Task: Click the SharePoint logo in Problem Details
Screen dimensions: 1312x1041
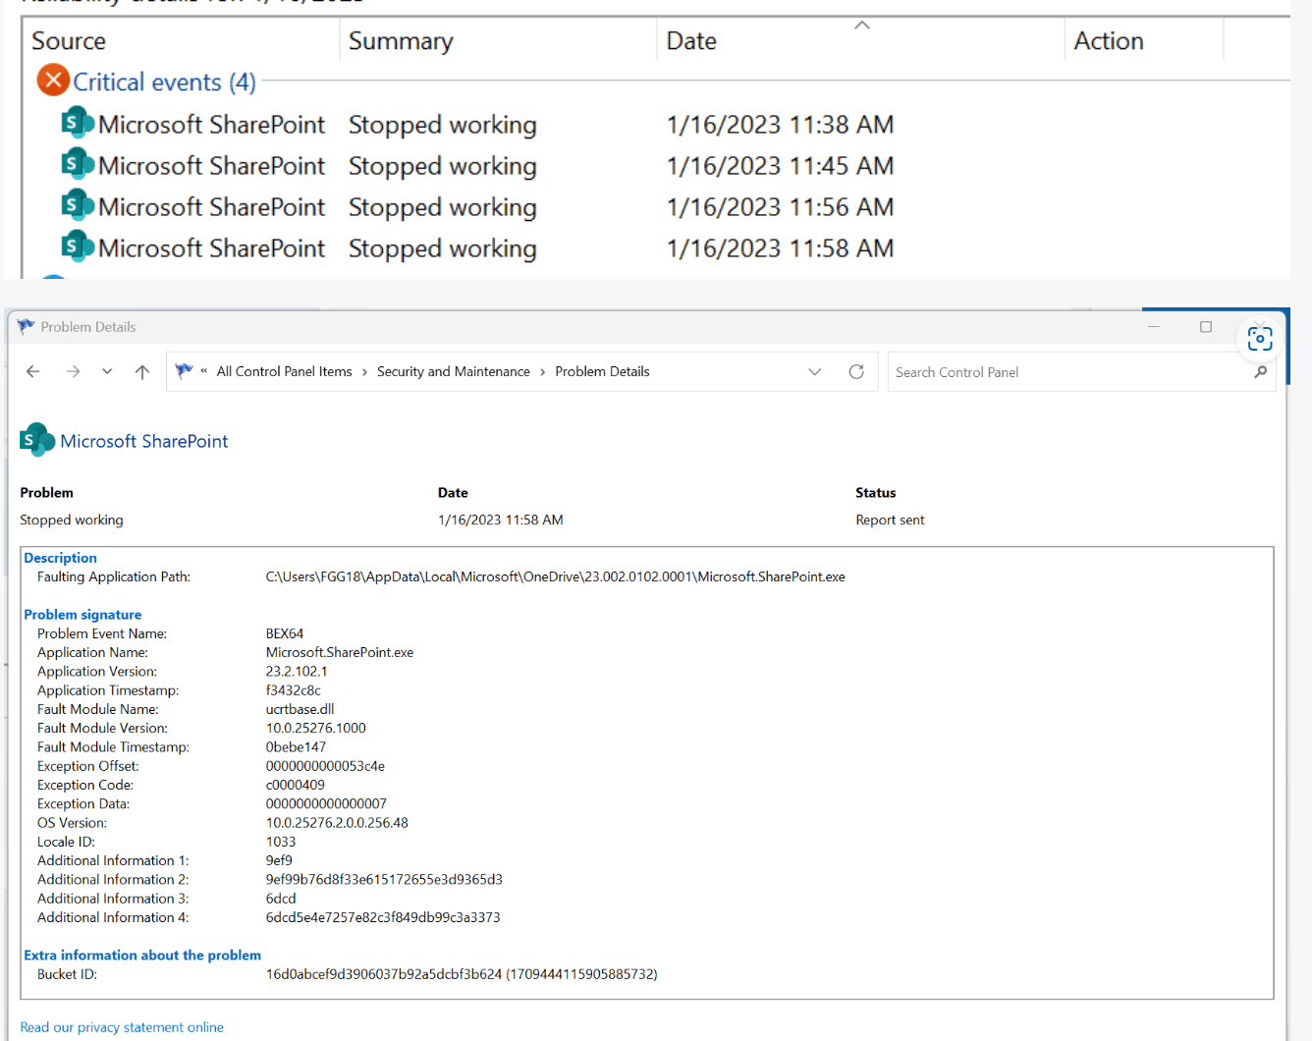Action: tap(37, 440)
